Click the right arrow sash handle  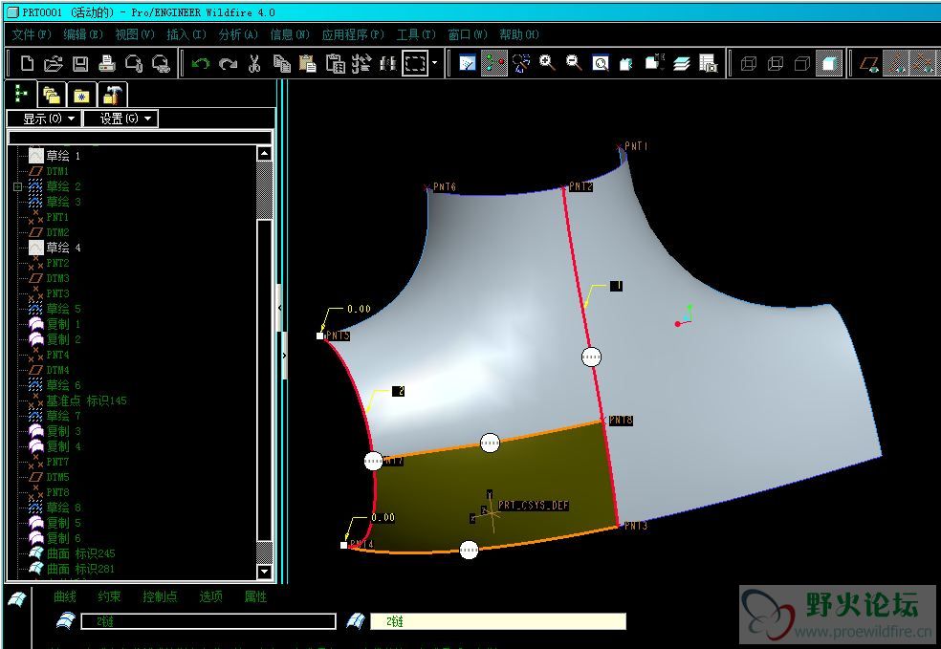[x=284, y=356]
